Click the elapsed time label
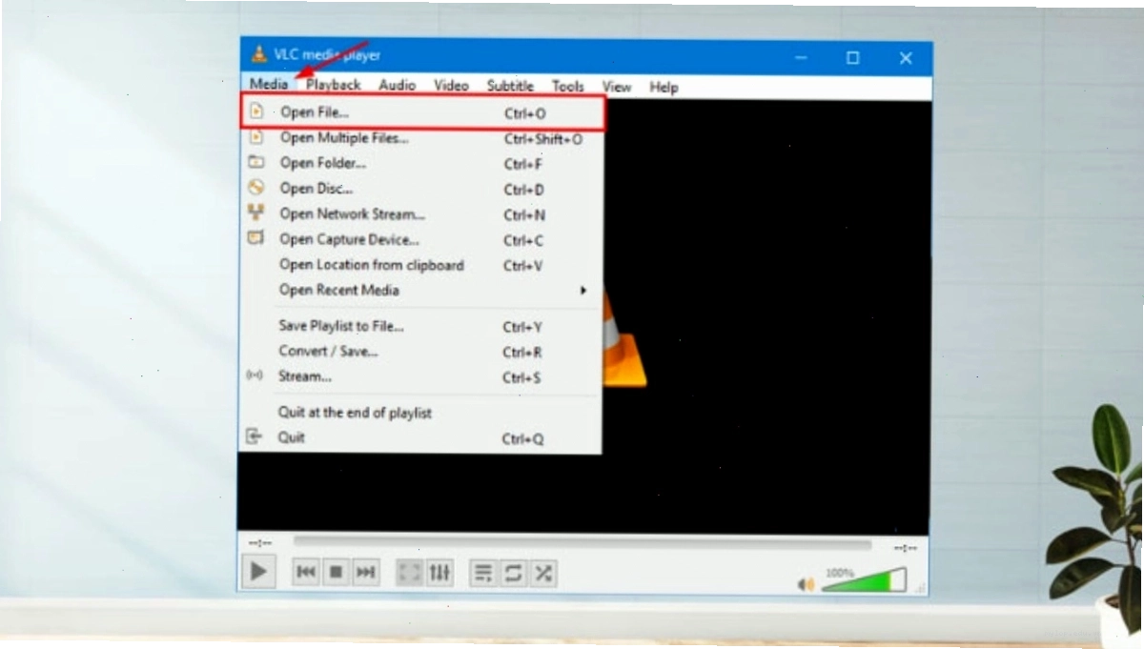This screenshot has width=1144, height=649. tap(259, 543)
